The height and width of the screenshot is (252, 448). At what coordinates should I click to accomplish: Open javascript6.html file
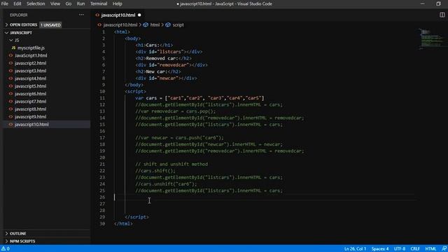tap(30, 94)
